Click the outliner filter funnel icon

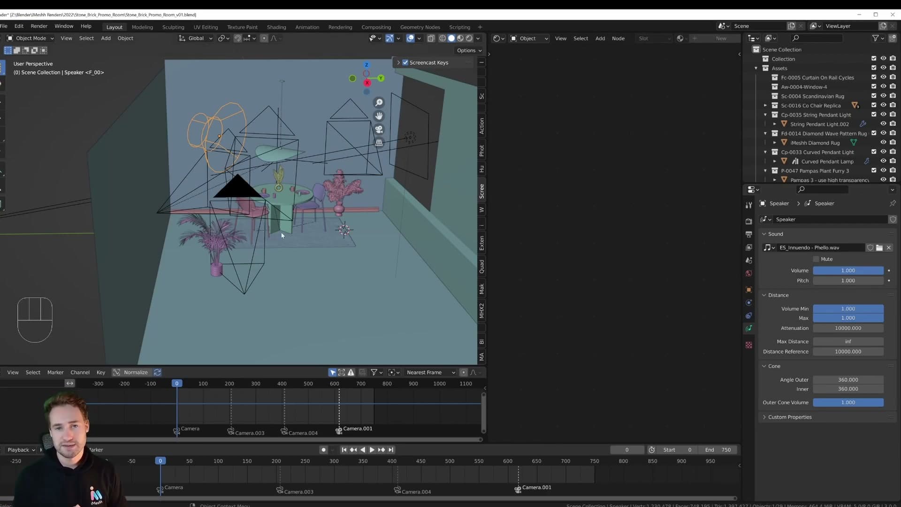875,38
